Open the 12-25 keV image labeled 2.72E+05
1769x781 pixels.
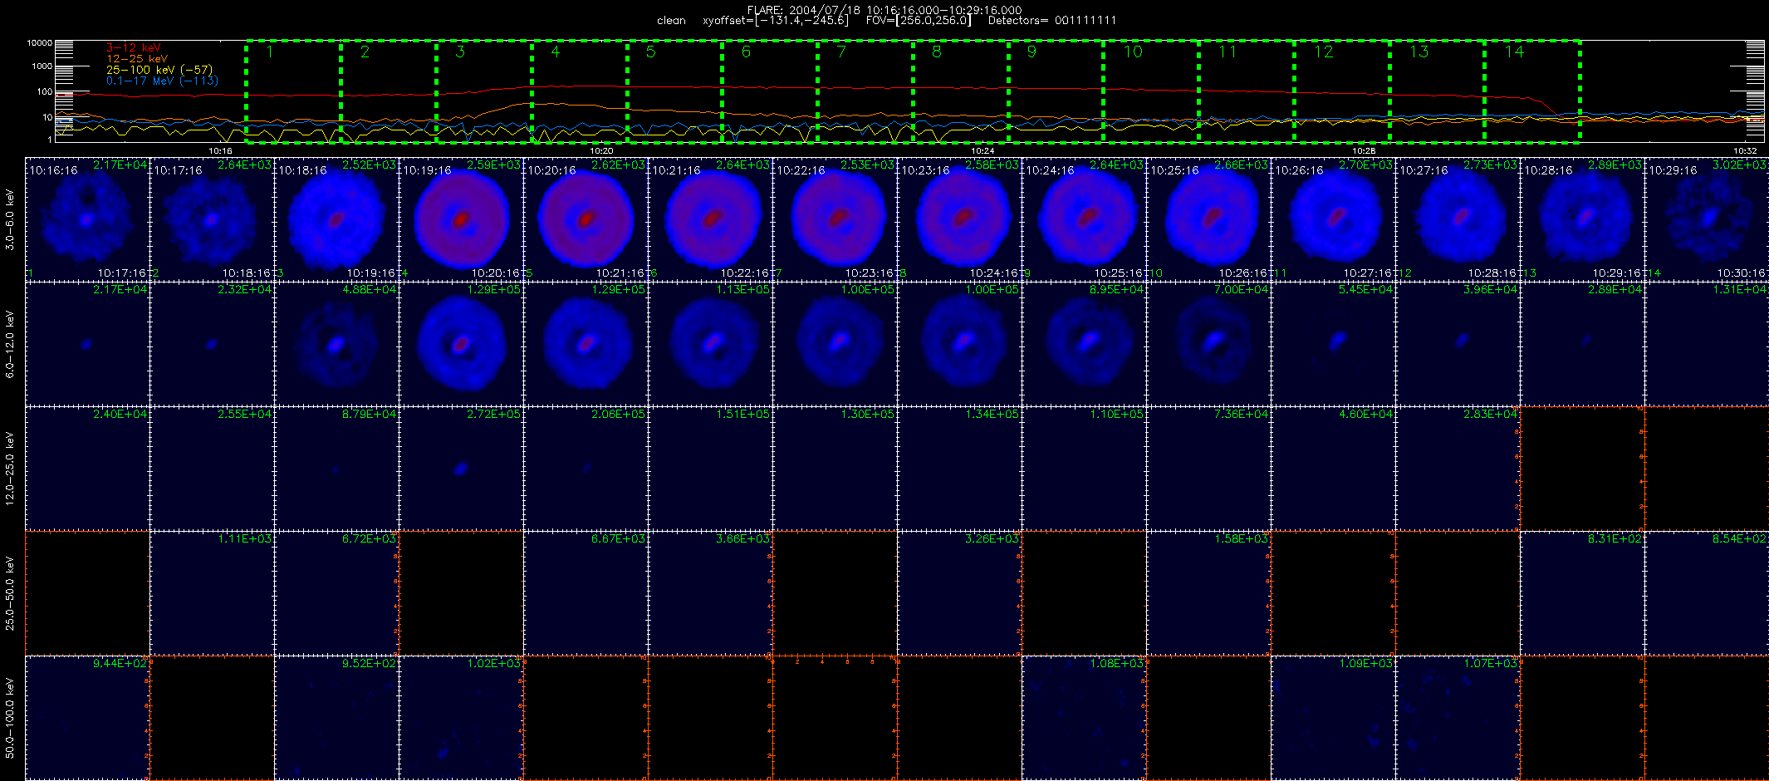pos(461,468)
